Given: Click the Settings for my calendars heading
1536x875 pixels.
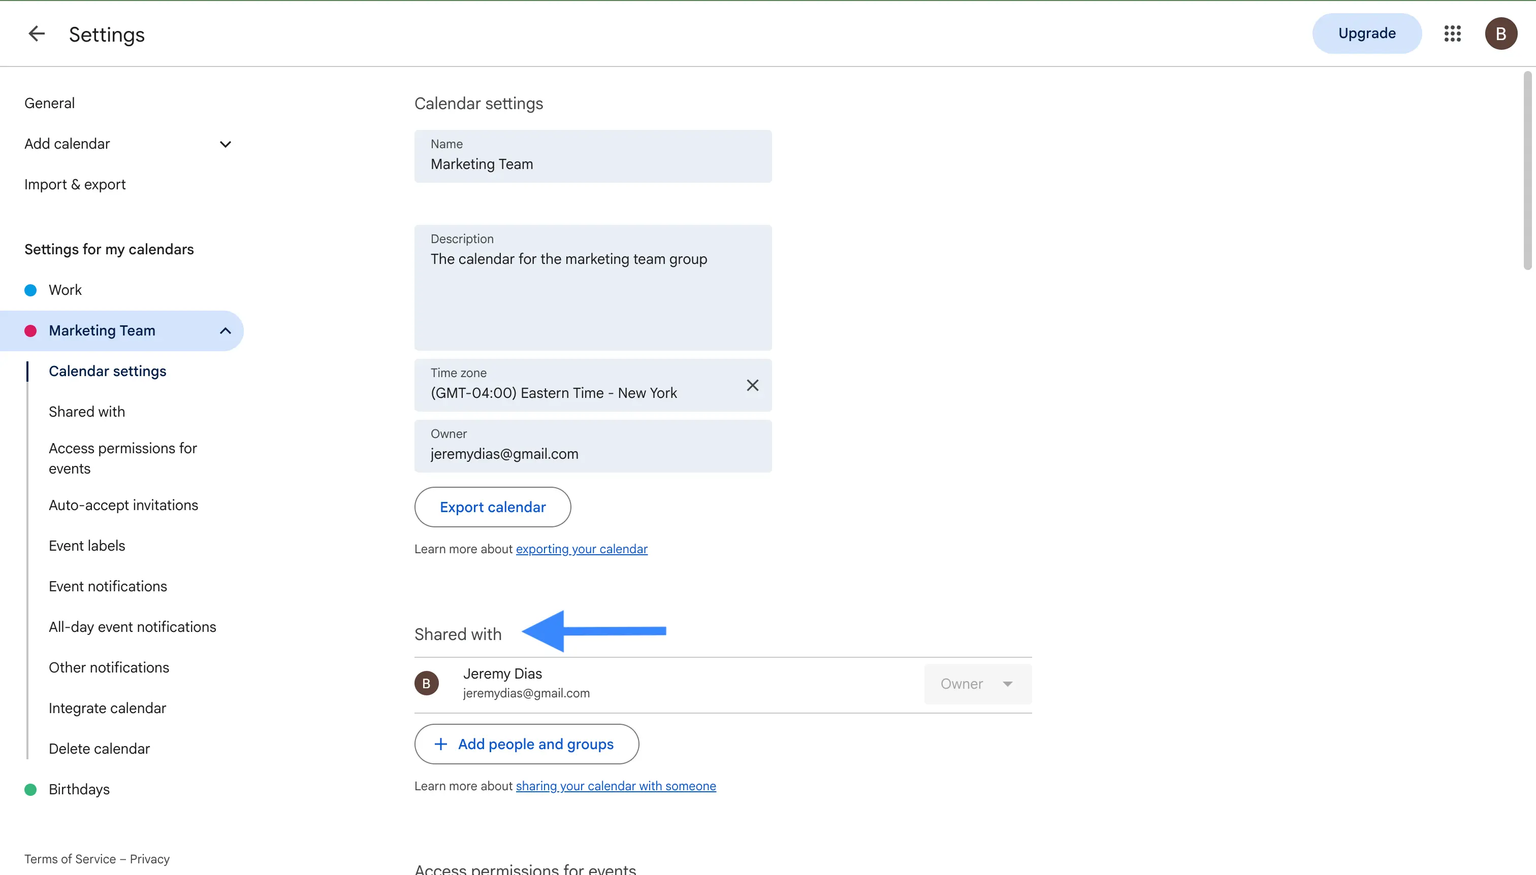Looking at the screenshot, I should point(109,249).
